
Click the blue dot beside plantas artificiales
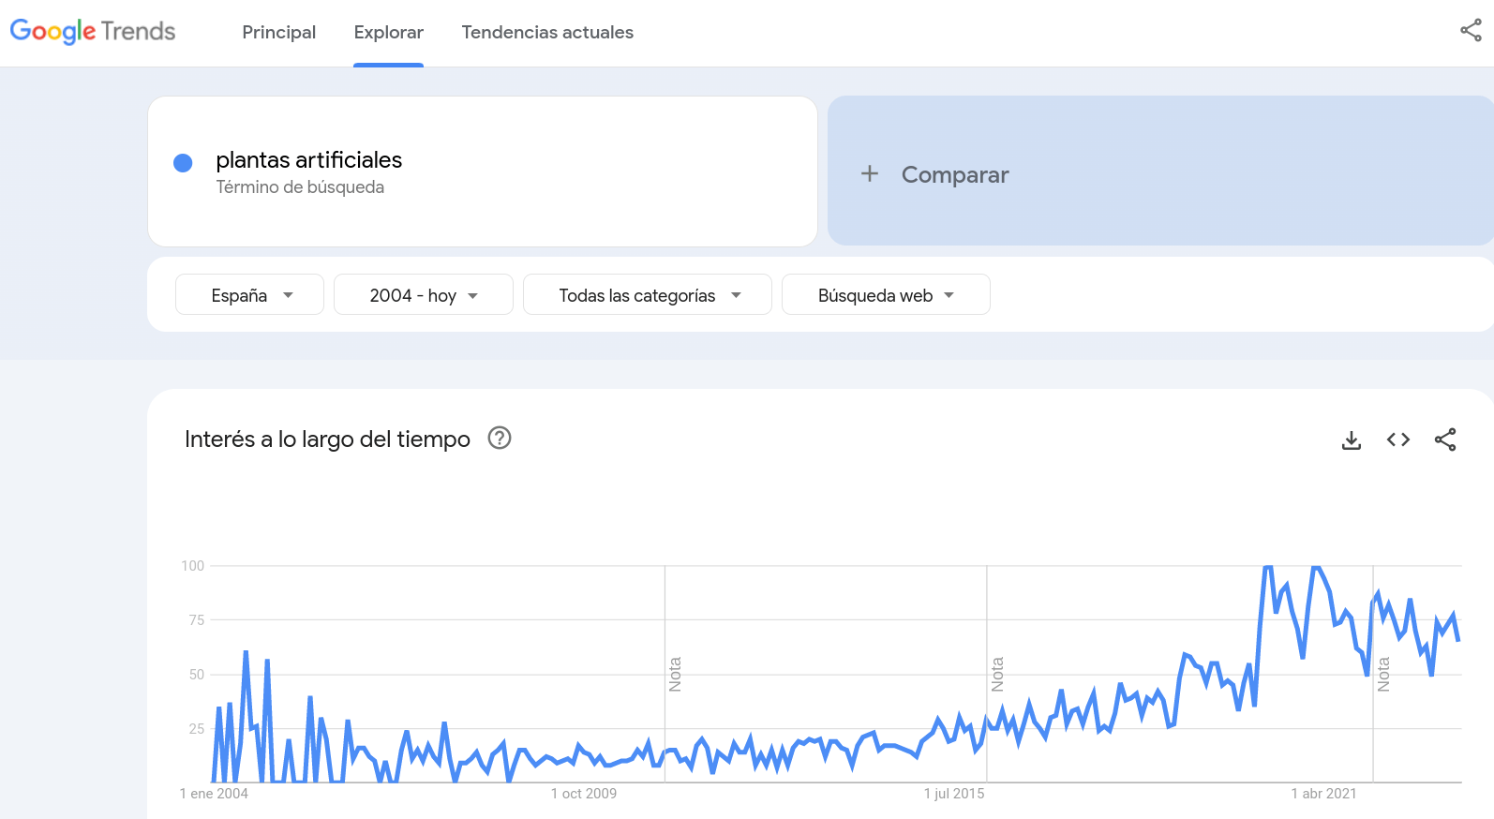pyautogui.click(x=184, y=163)
